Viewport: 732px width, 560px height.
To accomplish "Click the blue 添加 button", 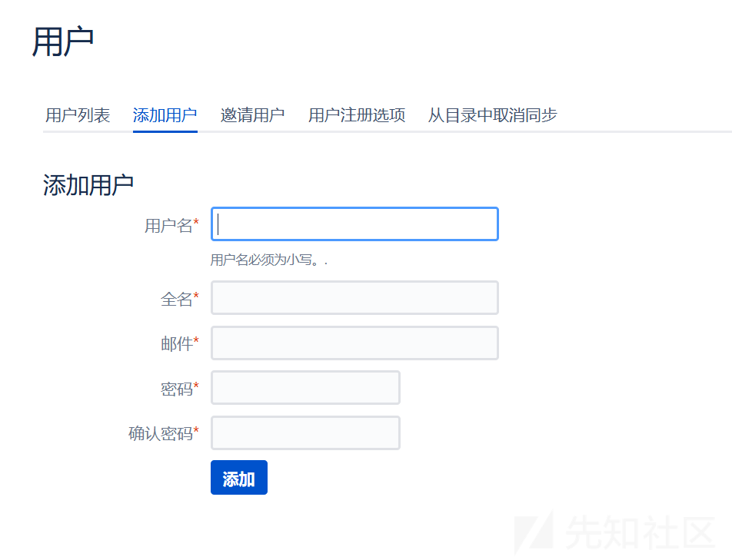I will (238, 477).
